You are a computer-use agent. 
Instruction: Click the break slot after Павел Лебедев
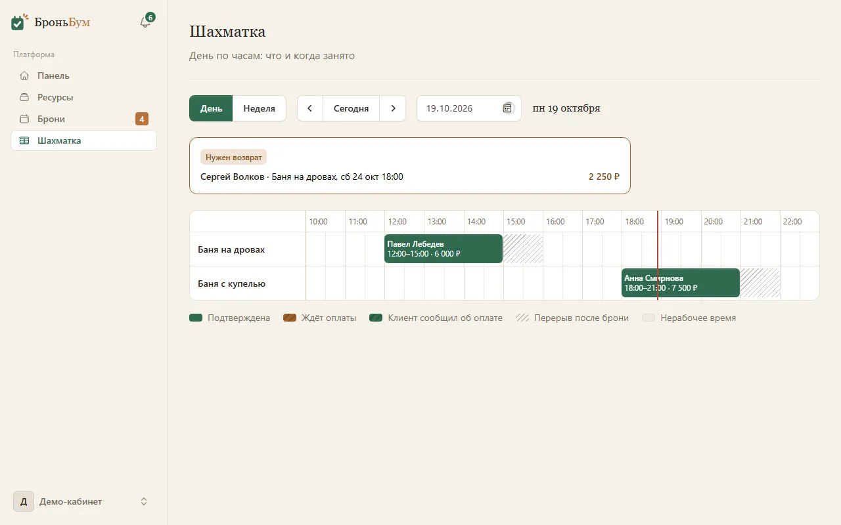pyautogui.click(x=523, y=249)
